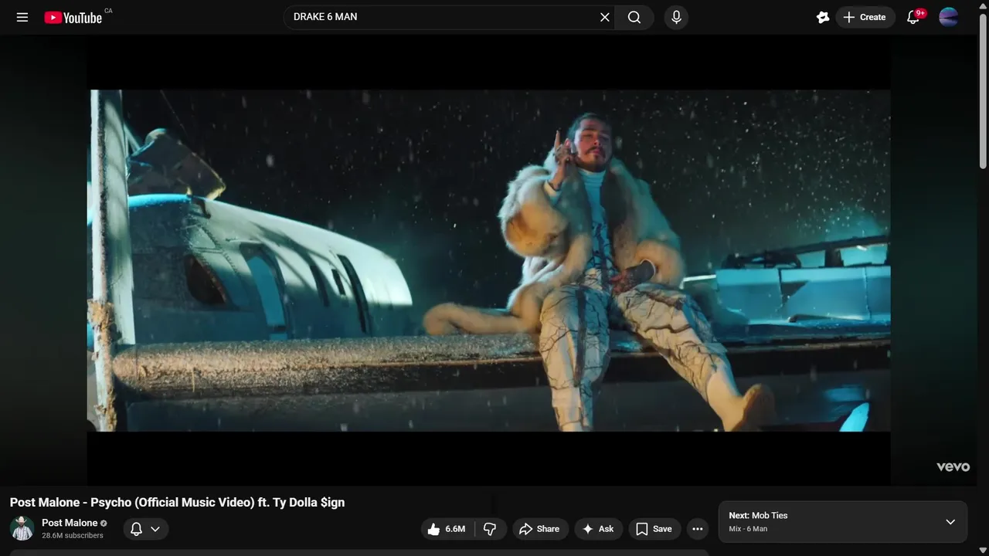Click the video player frame
Screen dimensions: 989x556
click(x=488, y=260)
